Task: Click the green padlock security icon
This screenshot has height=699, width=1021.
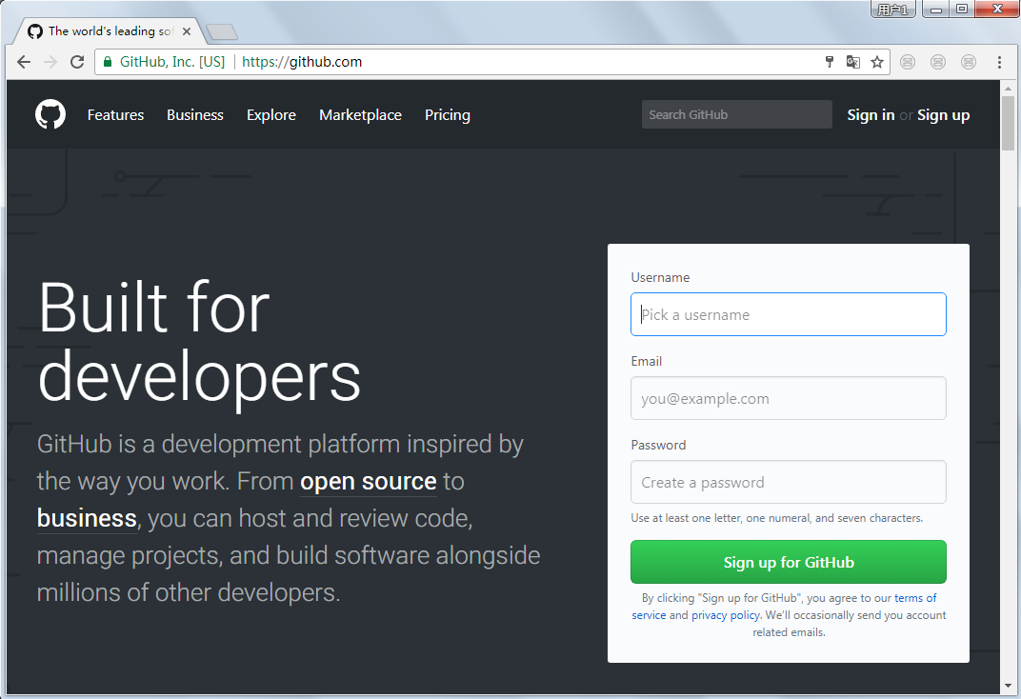Action: [x=108, y=62]
